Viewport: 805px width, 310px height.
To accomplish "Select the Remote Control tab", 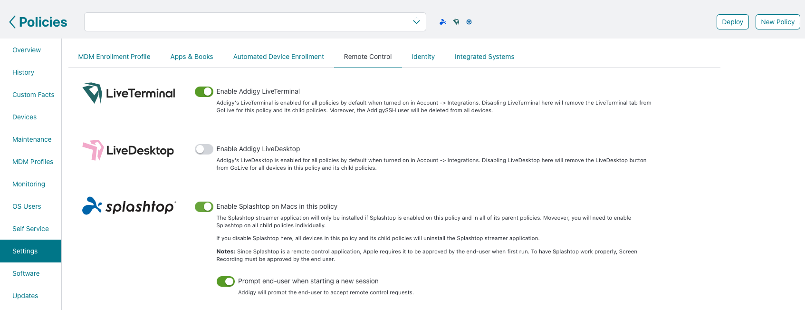I will [368, 57].
